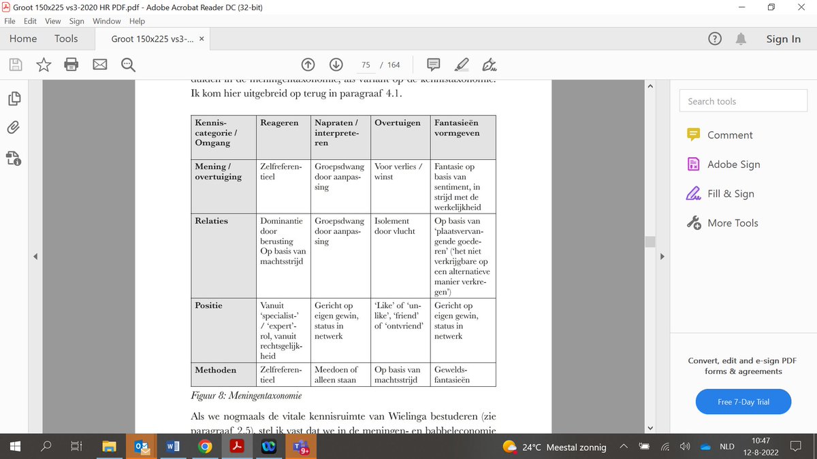Open the standards info panel icon
The image size is (817, 459).
coord(13,158)
